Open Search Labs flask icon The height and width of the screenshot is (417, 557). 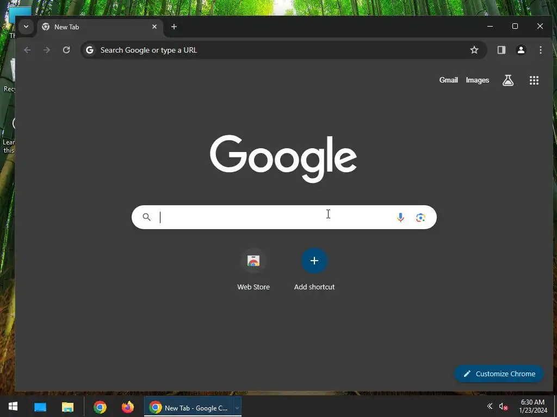pos(508,80)
